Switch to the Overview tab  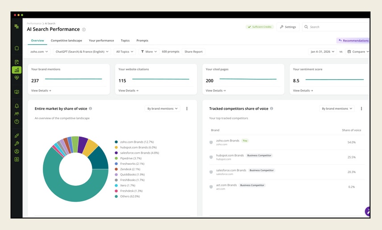[37, 41]
